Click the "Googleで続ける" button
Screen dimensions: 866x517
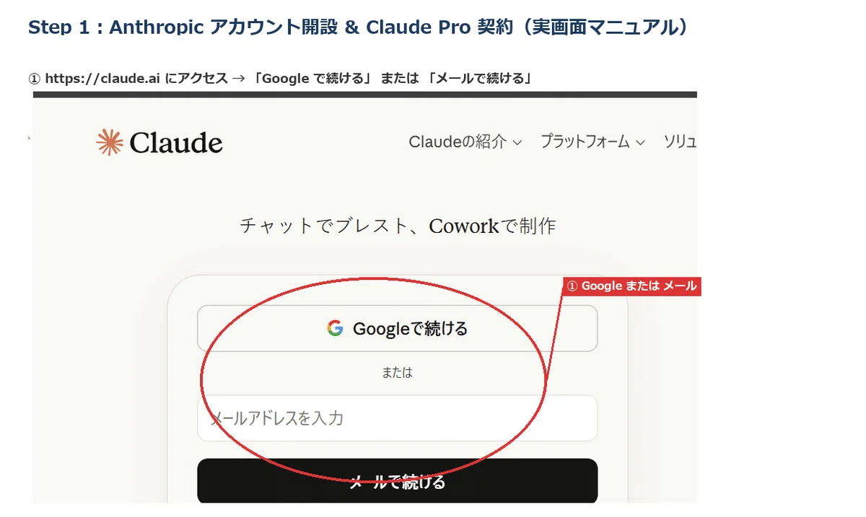(398, 329)
